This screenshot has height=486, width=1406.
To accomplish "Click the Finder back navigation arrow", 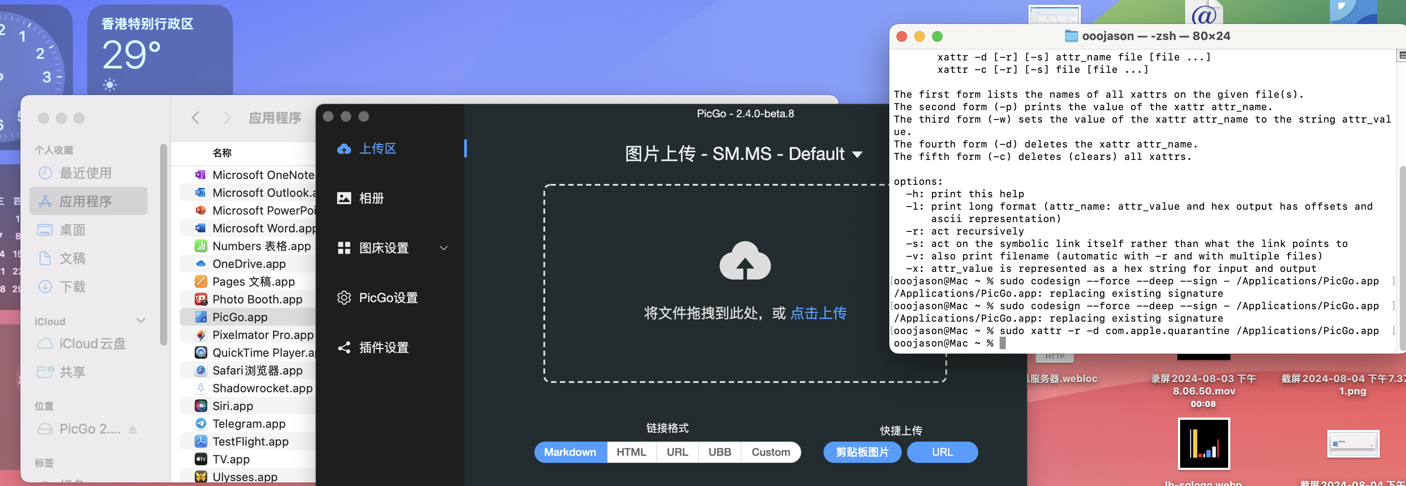I will pos(195,117).
